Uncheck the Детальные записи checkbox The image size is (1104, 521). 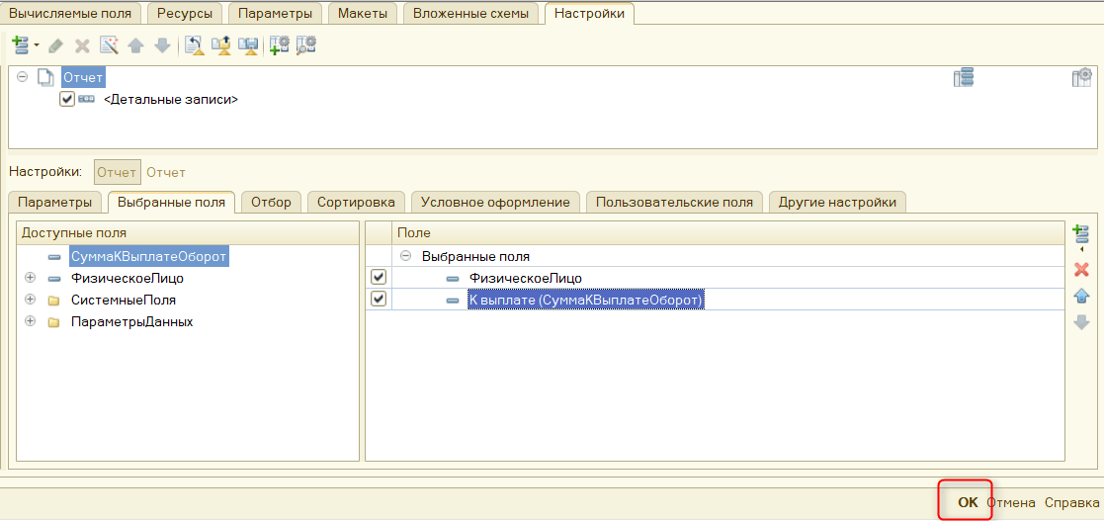pyautogui.click(x=67, y=99)
